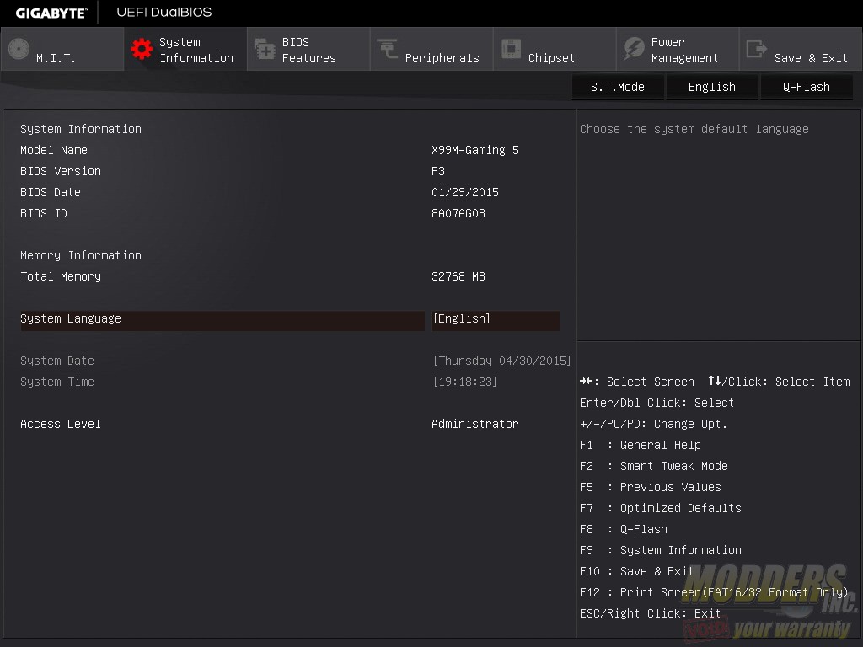Click the Peripherals icon

[388, 48]
